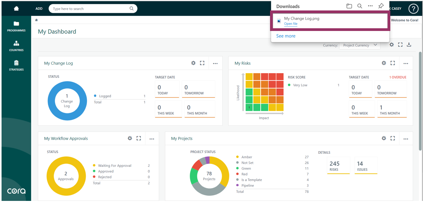426x204 pixels.
Task: Open My Risks widget settings gear
Action: click(384, 63)
